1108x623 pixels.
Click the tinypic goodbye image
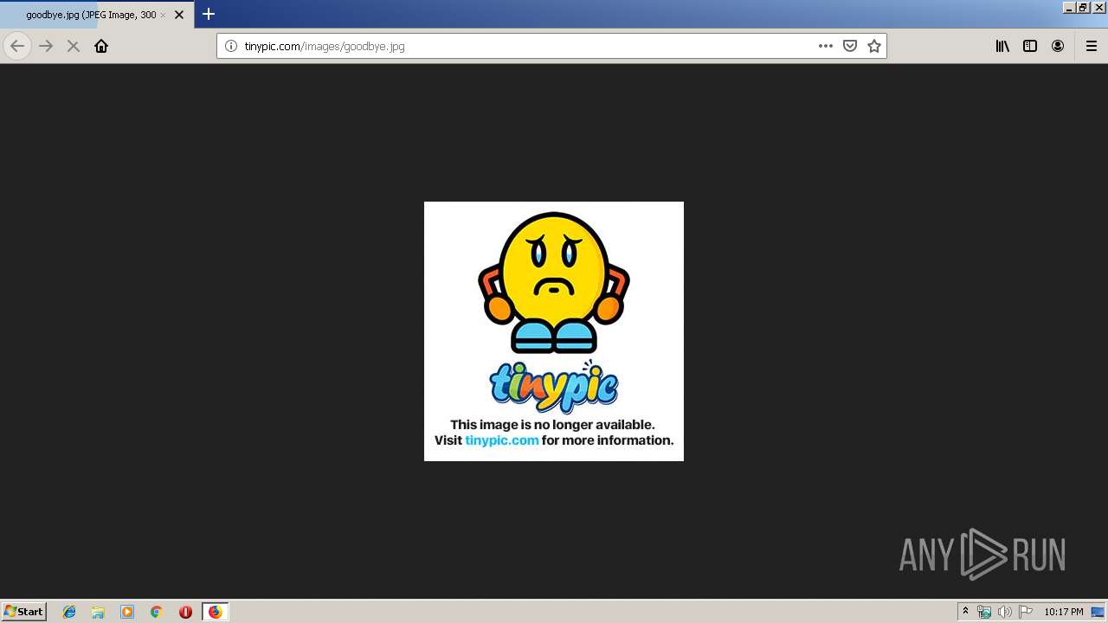[x=554, y=331]
